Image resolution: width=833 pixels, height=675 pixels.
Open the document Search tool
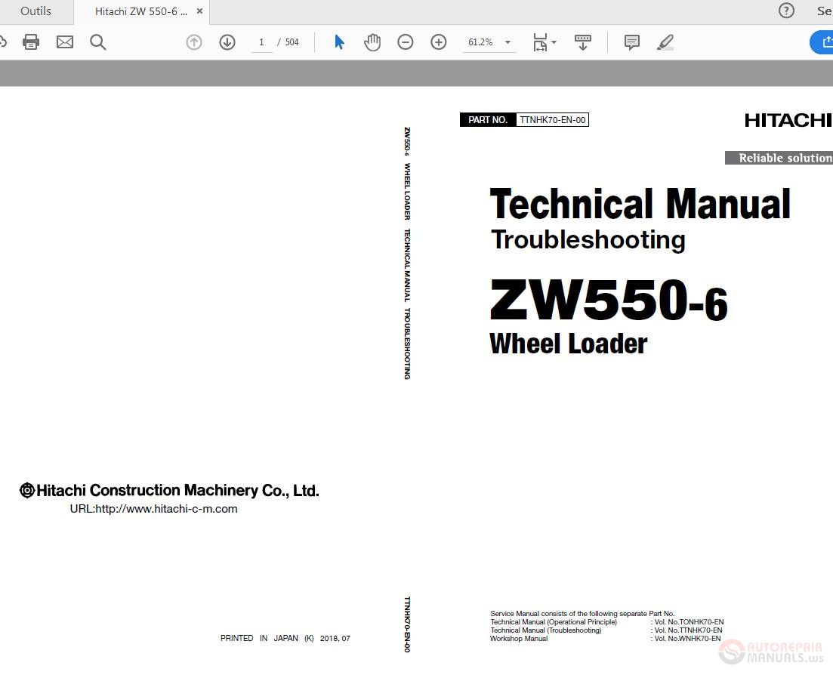coord(97,42)
